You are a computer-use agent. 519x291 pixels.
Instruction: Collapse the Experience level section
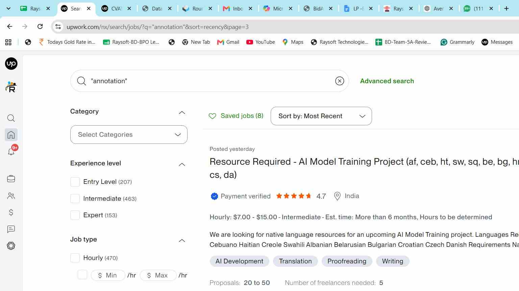click(x=182, y=164)
